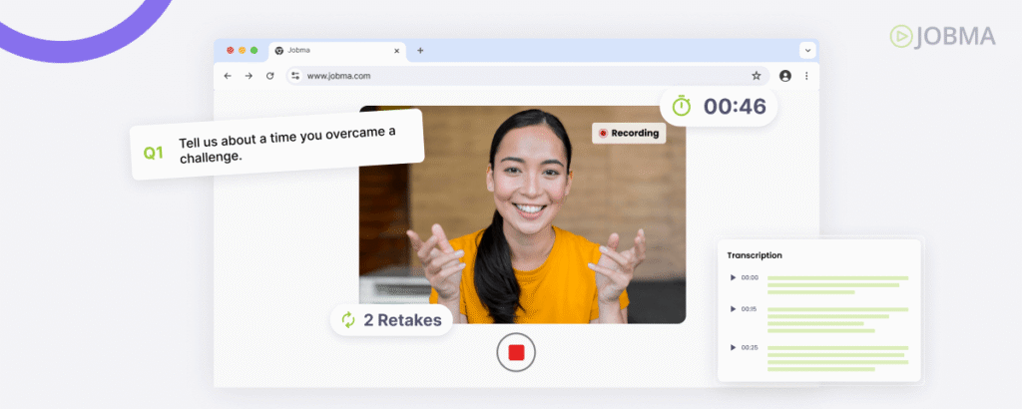This screenshot has width=1022, height=409.
Task: Reload the page with refresh icon
Action: tap(269, 76)
